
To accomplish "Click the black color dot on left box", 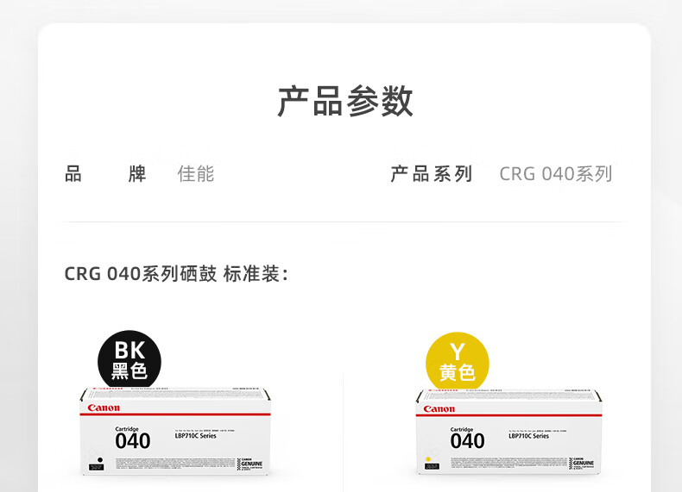I will (x=100, y=459).
